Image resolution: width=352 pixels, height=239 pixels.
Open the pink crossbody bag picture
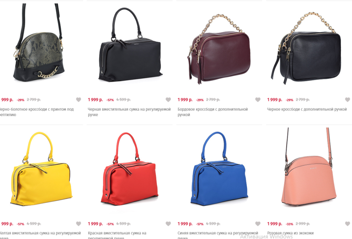tap(309, 167)
